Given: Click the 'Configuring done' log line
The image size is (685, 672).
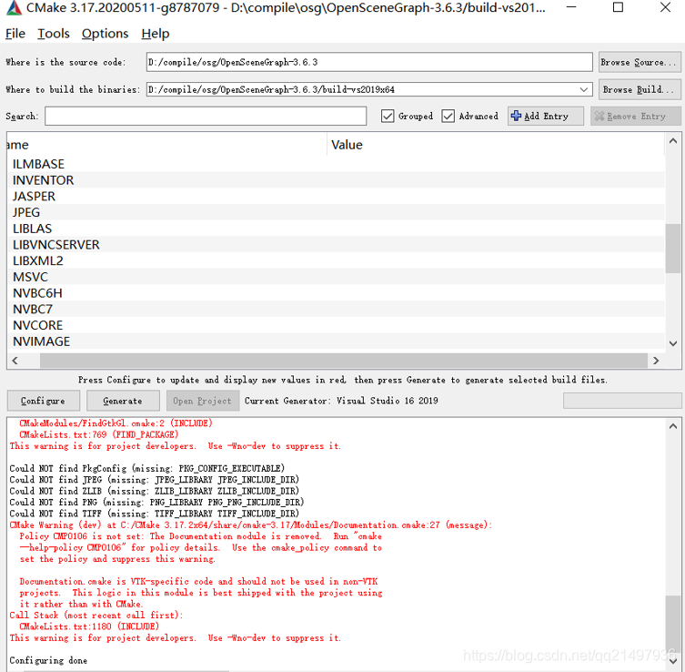Looking at the screenshot, I should click(48, 660).
